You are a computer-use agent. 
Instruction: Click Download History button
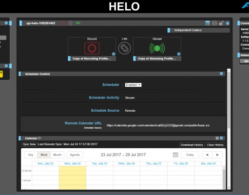click(x=192, y=145)
